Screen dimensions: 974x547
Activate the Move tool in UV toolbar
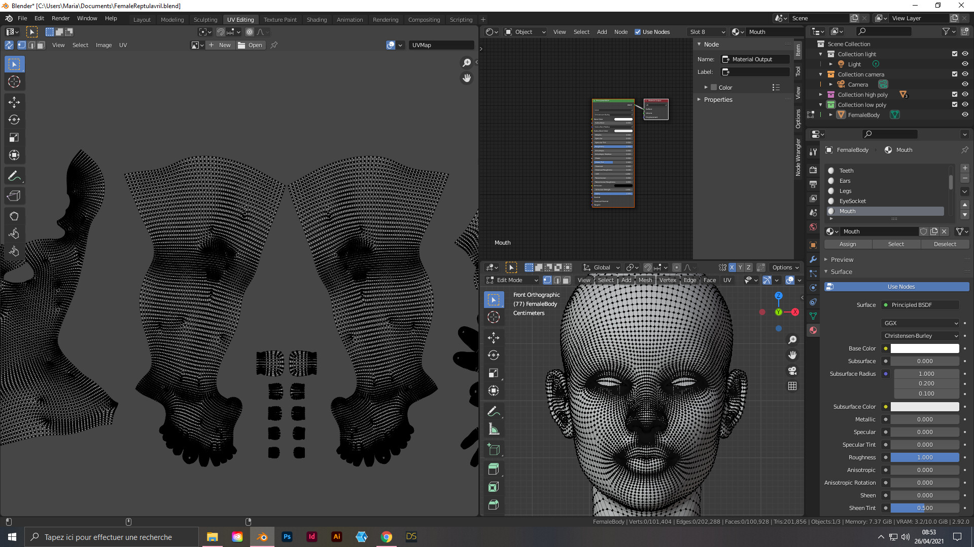click(x=14, y=102)
